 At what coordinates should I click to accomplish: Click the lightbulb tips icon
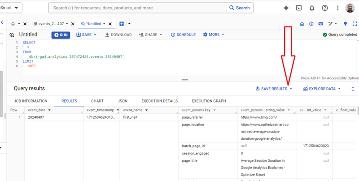(x=346, y=24)
